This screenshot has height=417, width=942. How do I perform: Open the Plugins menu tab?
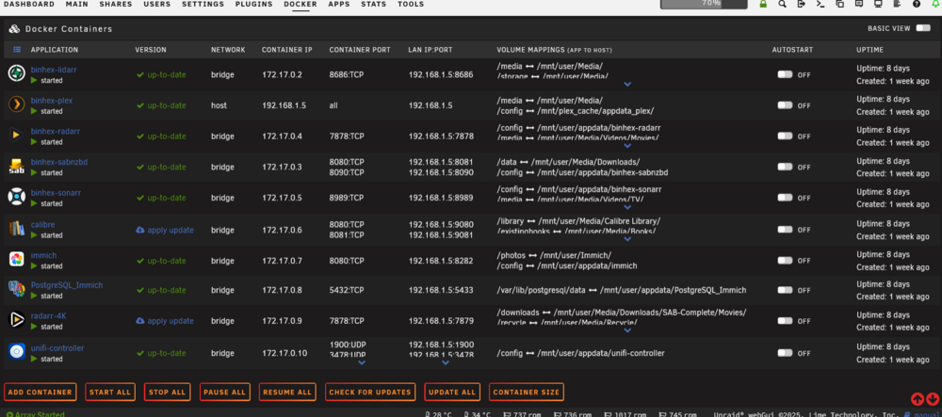[254, 4]
